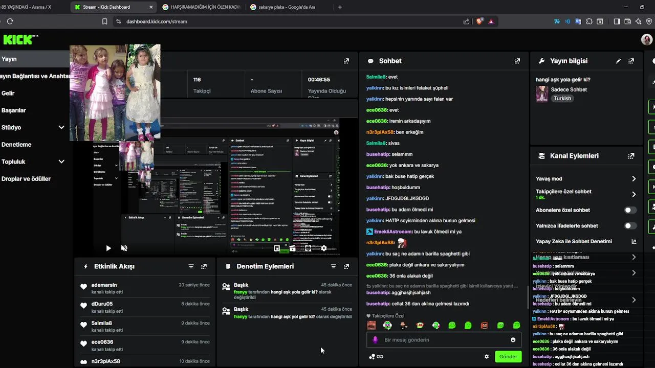The image size is (655, 368).
Task: Open Droplar ve ödüller in sidebar
Action: pos(26,179)
